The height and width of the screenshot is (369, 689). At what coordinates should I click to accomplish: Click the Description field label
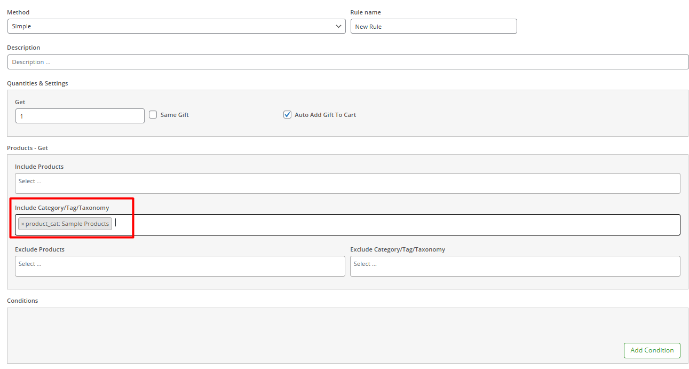23,48
